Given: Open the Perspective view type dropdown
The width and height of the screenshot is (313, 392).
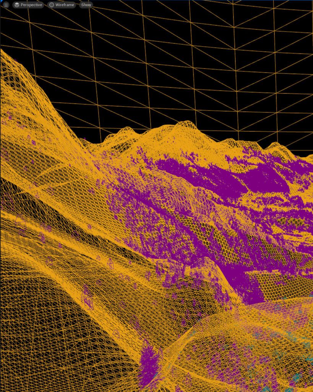Looking at the screenshot, I should pos(28,5).
